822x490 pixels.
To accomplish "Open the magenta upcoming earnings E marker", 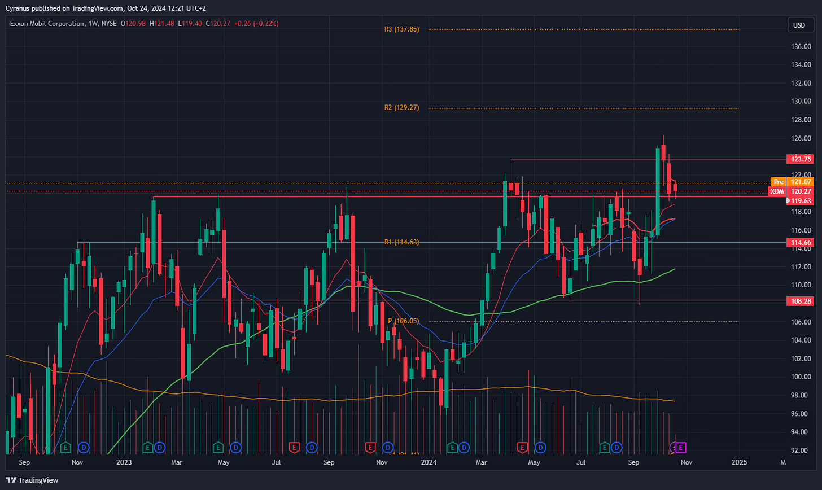I will (x=681, y=448).
